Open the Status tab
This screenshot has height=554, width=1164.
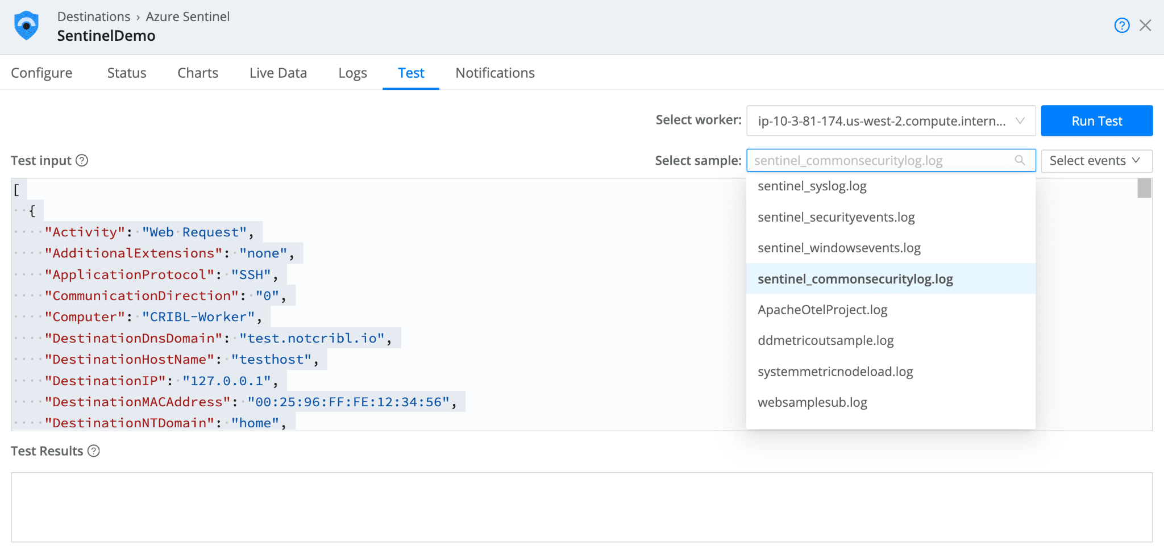coord(127,73)
